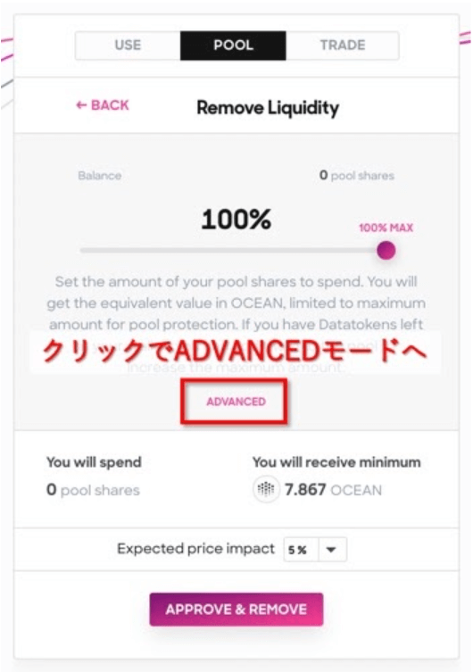This screenshot has width=473, height=672.
Task: Click the 7.867 OCEAN amount
Action: 333,490
